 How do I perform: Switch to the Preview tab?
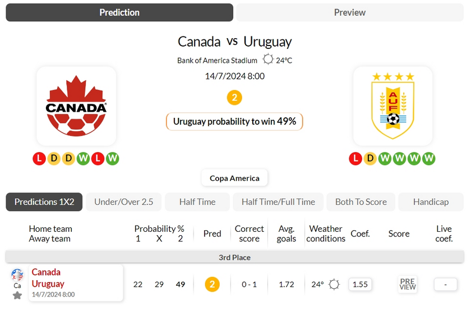click(350, 12)
